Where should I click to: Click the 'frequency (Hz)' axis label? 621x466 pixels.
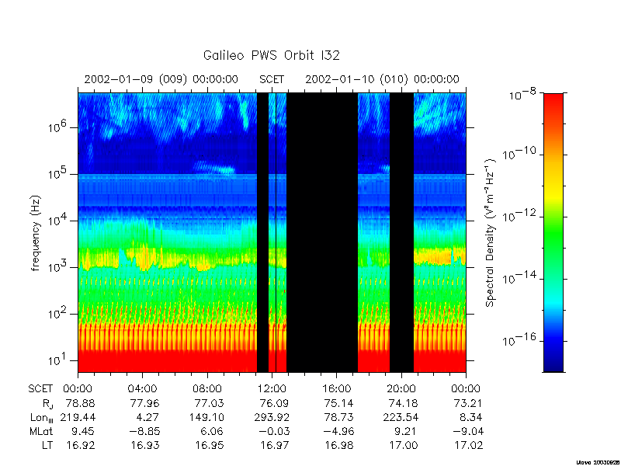36,233
